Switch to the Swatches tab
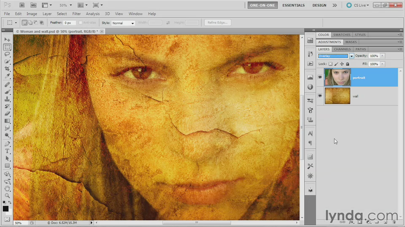Viewport: 405px width, 227px height. pyautogui.click(x=342, y=35)
